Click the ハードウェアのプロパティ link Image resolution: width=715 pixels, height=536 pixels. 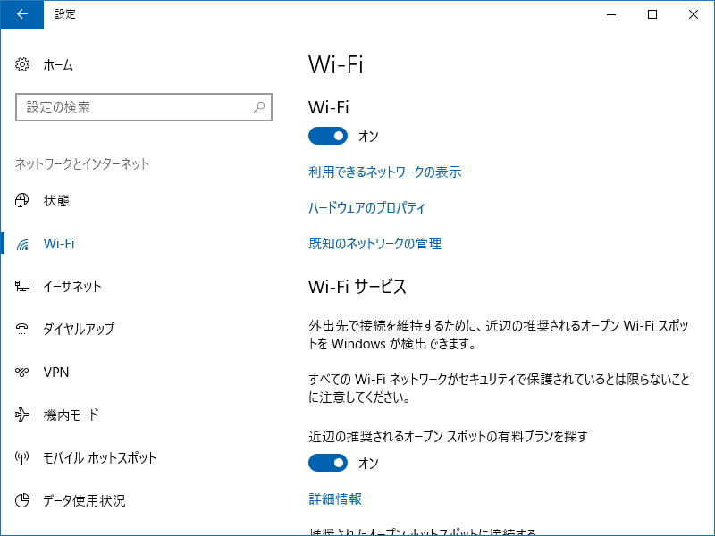point(366,207)
